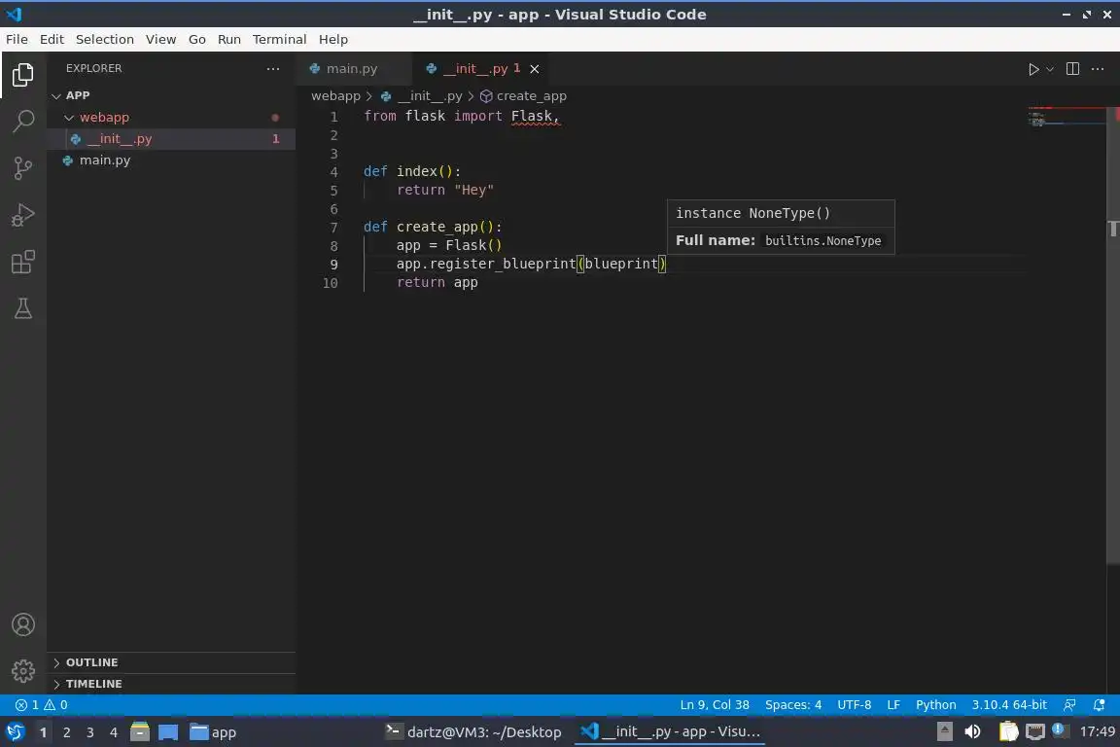Change file encoding via UTF-8
The height and width of the screenshot is (747, 1120).
tap(854, 705)
